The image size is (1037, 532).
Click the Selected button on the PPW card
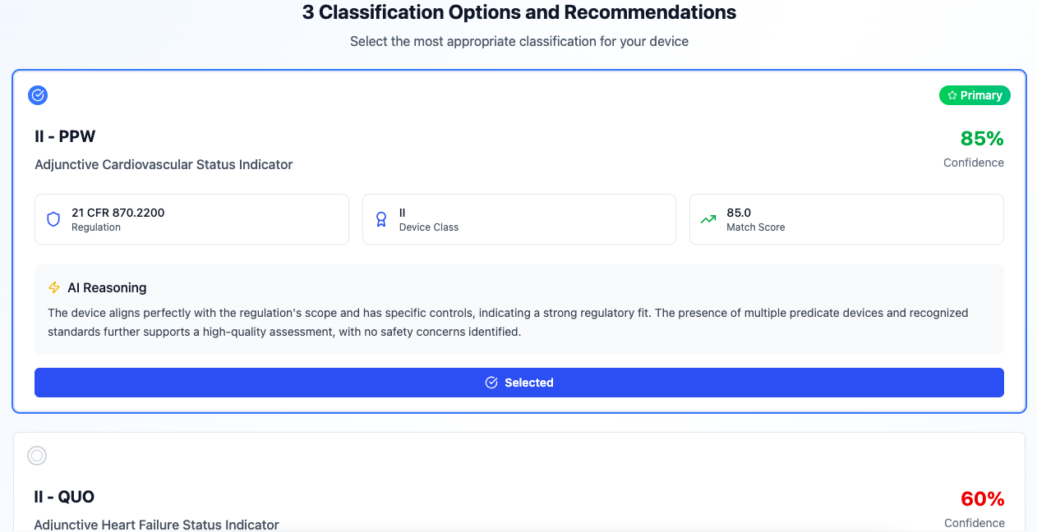(x=518, y=383)
